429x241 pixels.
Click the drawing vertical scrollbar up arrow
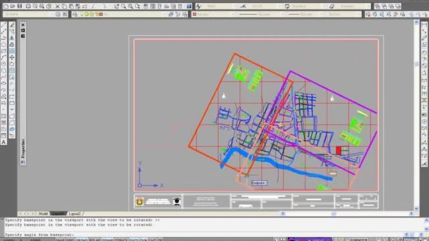coord(416,22)
